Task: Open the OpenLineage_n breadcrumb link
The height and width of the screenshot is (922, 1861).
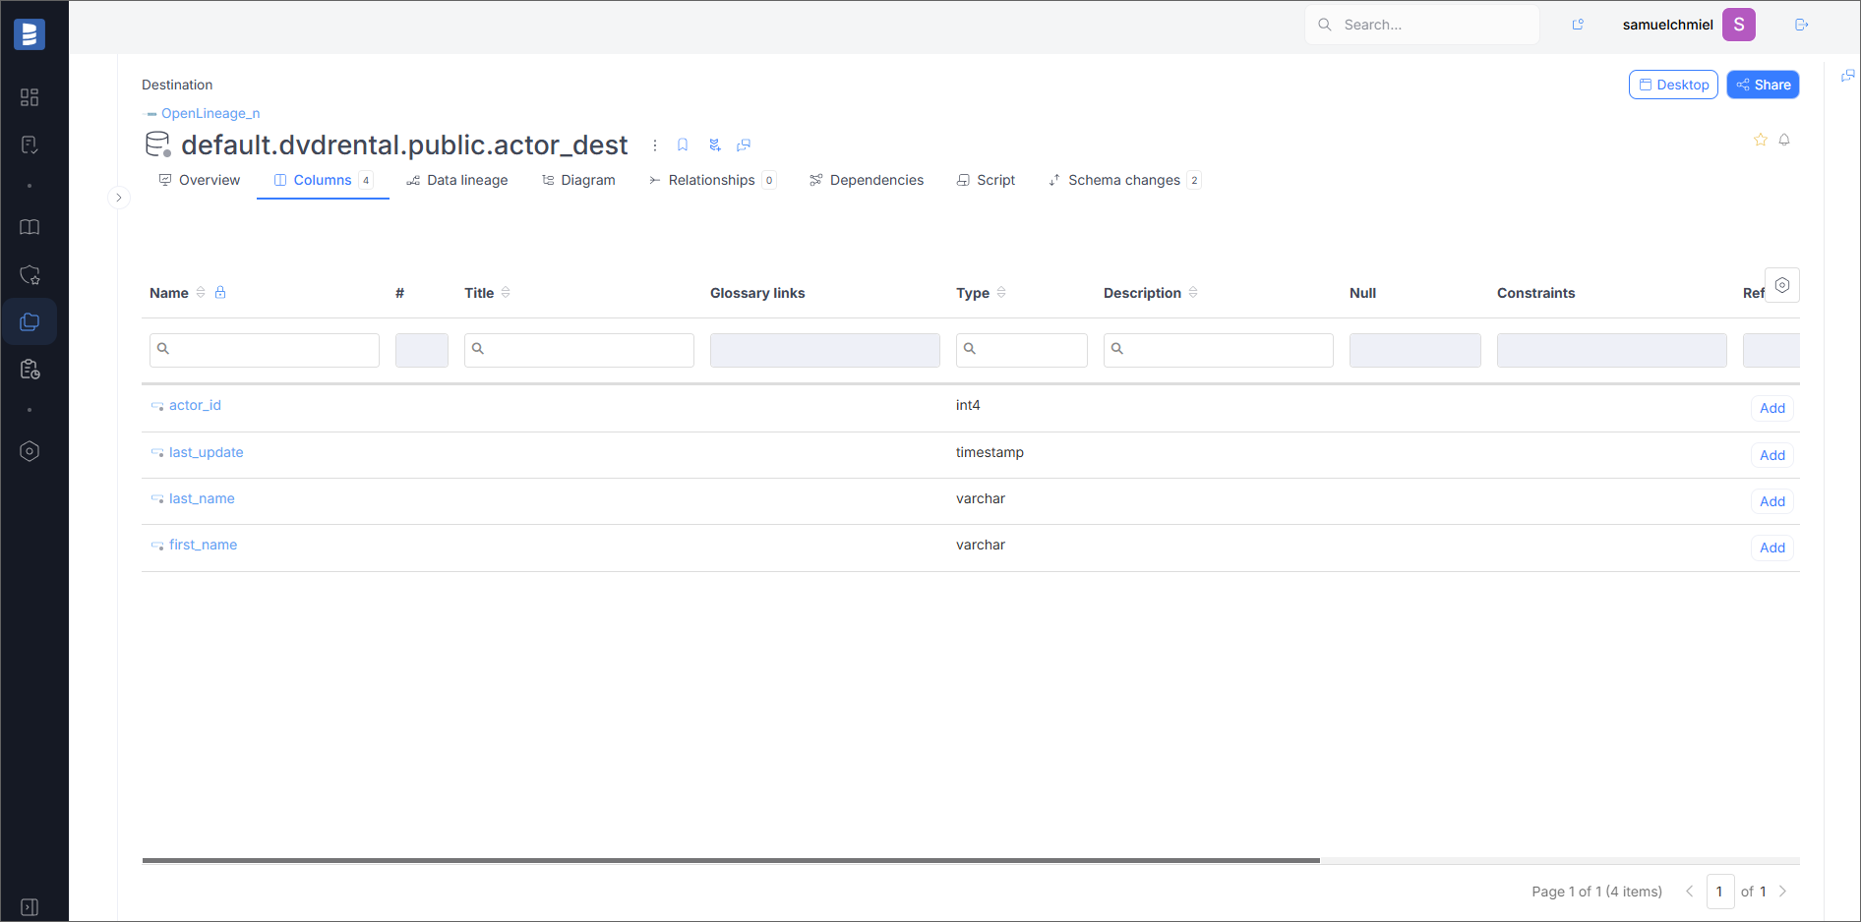Action: click(210, 113)
